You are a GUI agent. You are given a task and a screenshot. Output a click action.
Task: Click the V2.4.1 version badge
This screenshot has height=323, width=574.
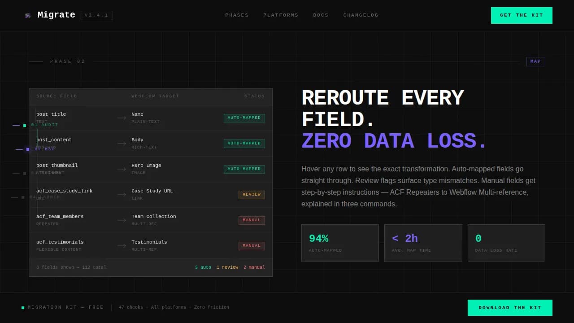point(97,15)
